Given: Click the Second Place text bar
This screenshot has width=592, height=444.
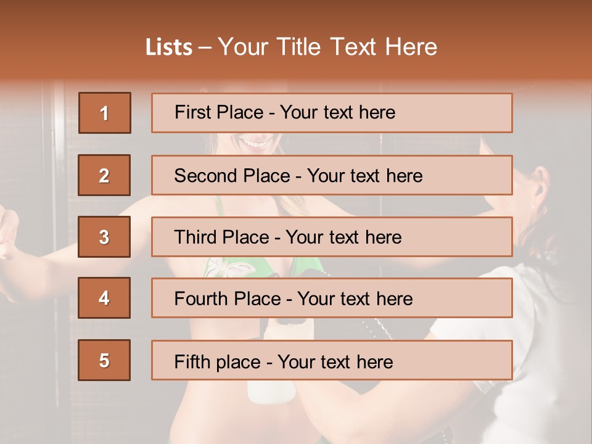Looking at the screenshot, I should click(x=332, y=175).
